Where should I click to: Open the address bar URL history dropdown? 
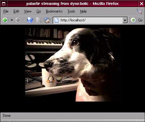click(x=125, y=20)
